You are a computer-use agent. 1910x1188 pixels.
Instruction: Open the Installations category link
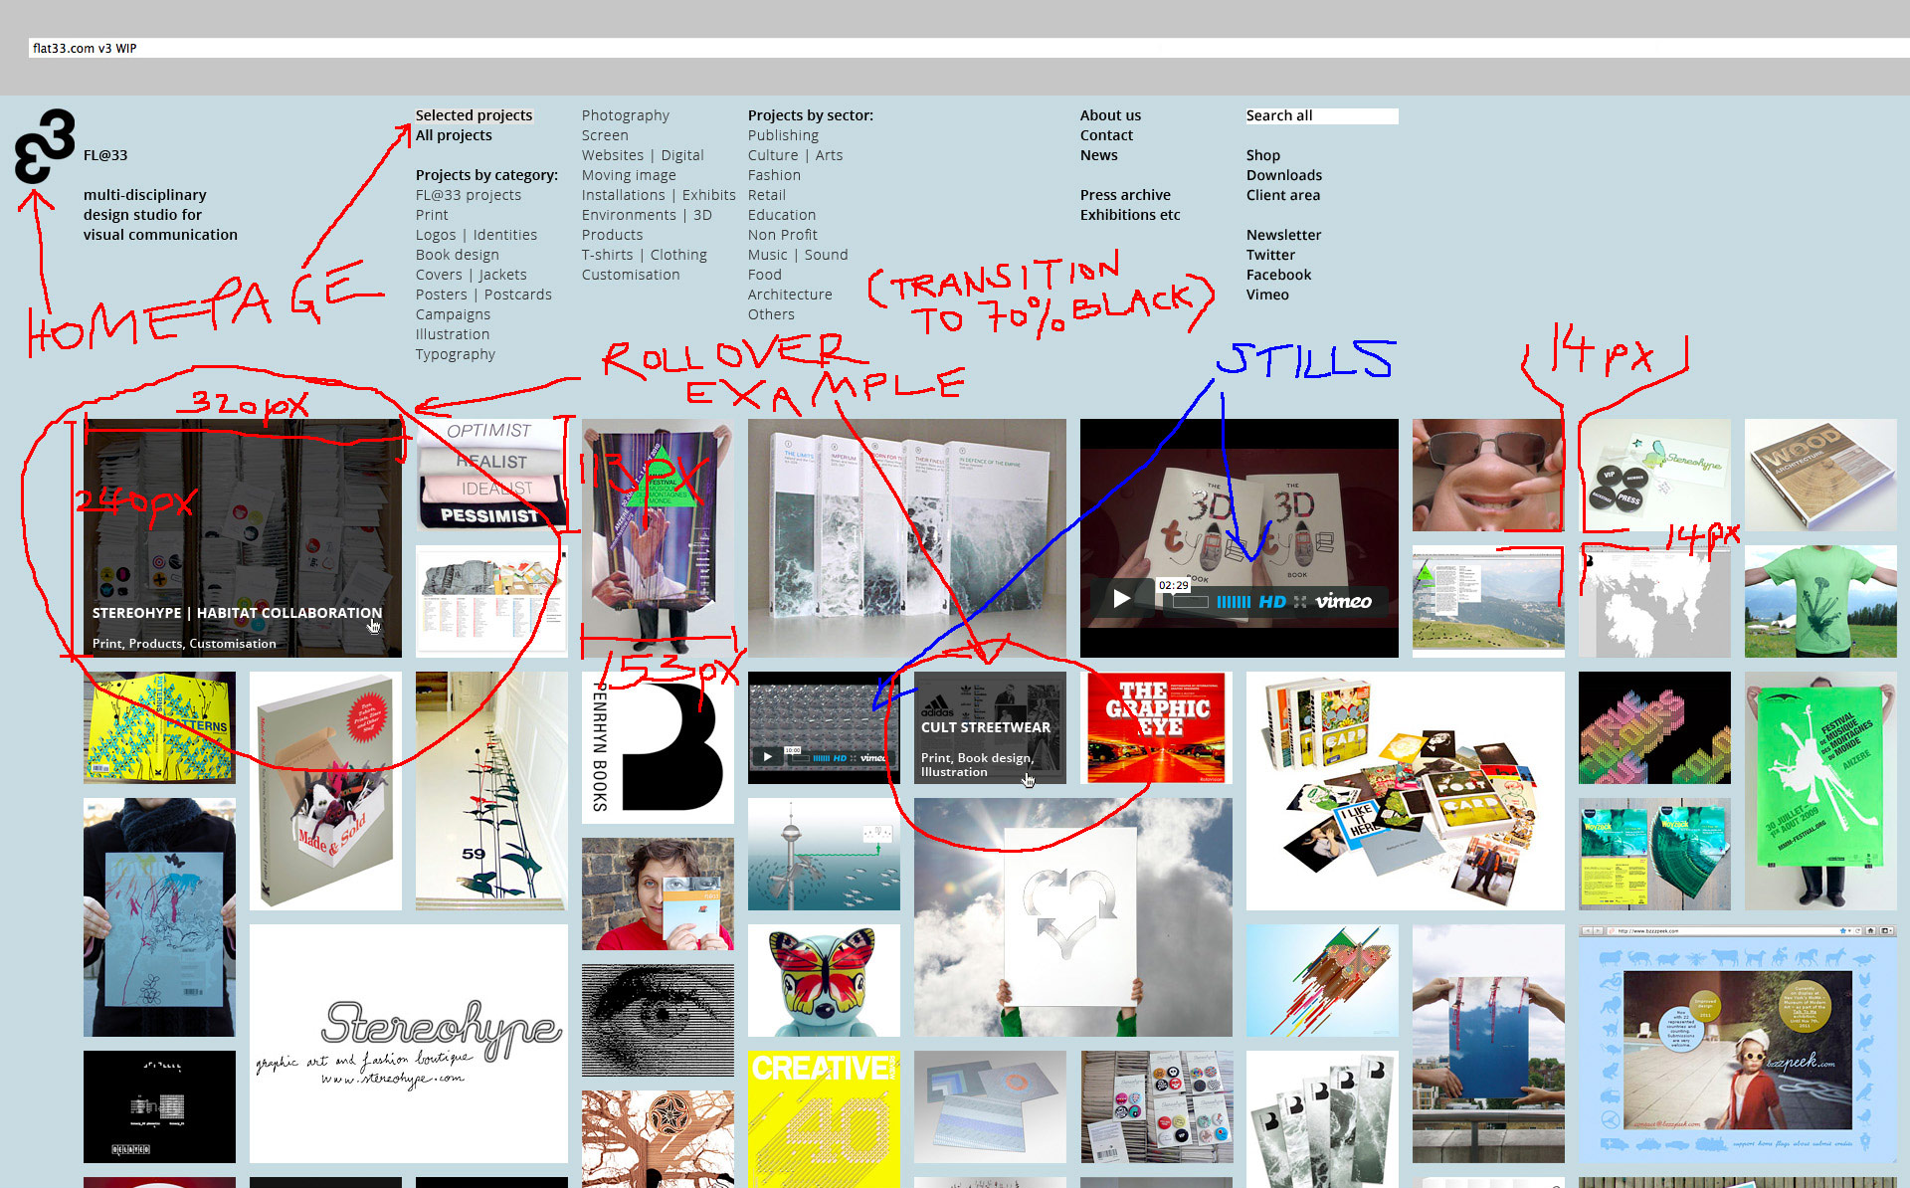[x=623, y=195]
